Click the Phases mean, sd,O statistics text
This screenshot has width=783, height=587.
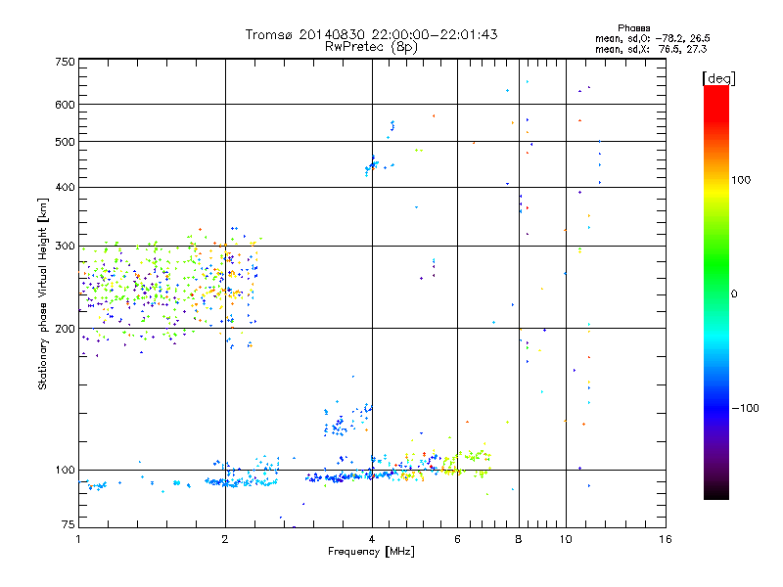pos(652,33)
